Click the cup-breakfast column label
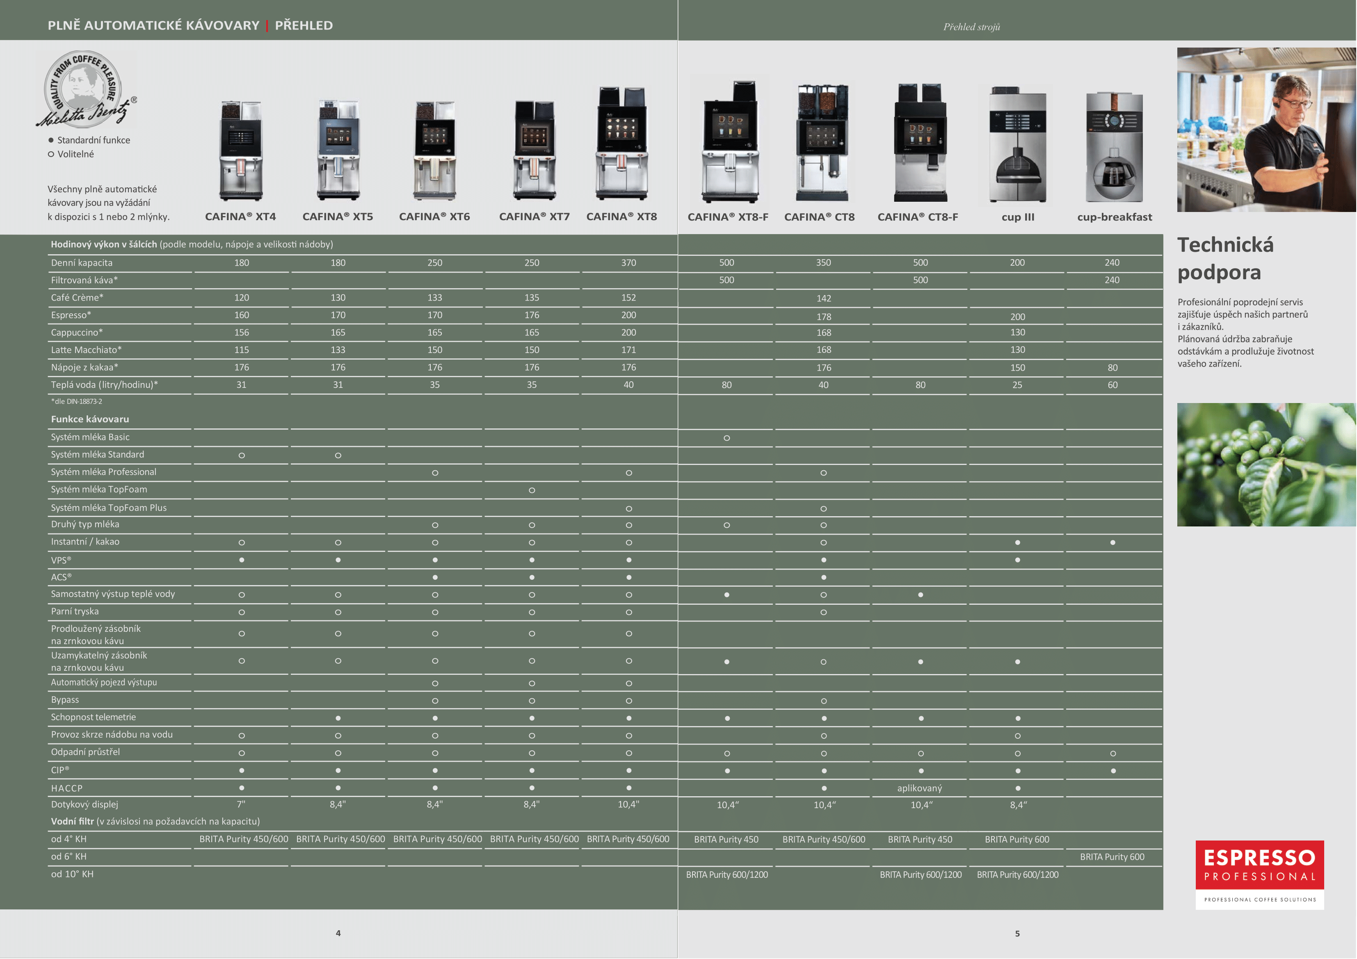Image resolution: width=1357 pixels, height=959 pixels. (x=1115, y=217)
